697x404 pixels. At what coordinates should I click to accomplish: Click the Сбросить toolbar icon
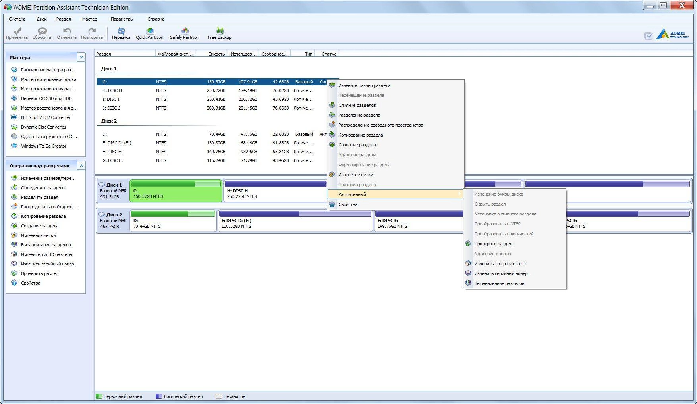pyautogui.click(x=42, y=31)
